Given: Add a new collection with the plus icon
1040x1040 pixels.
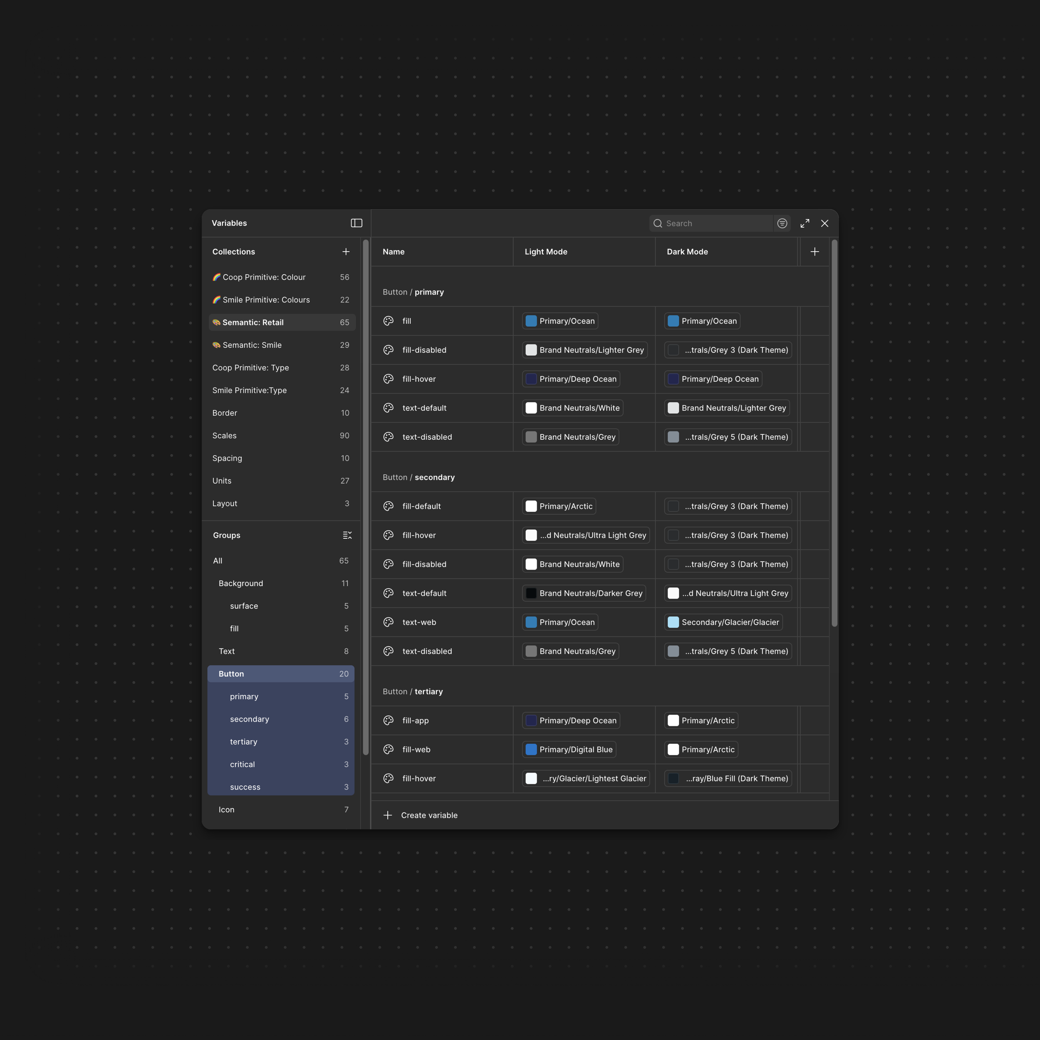Looking at the screenshot, I should pyautogui.click(x=346, y=251).
